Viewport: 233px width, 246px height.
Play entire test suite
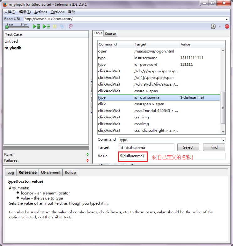(36, 26)
